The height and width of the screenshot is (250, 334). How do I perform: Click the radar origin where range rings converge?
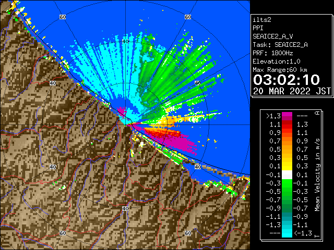point(125,125)
